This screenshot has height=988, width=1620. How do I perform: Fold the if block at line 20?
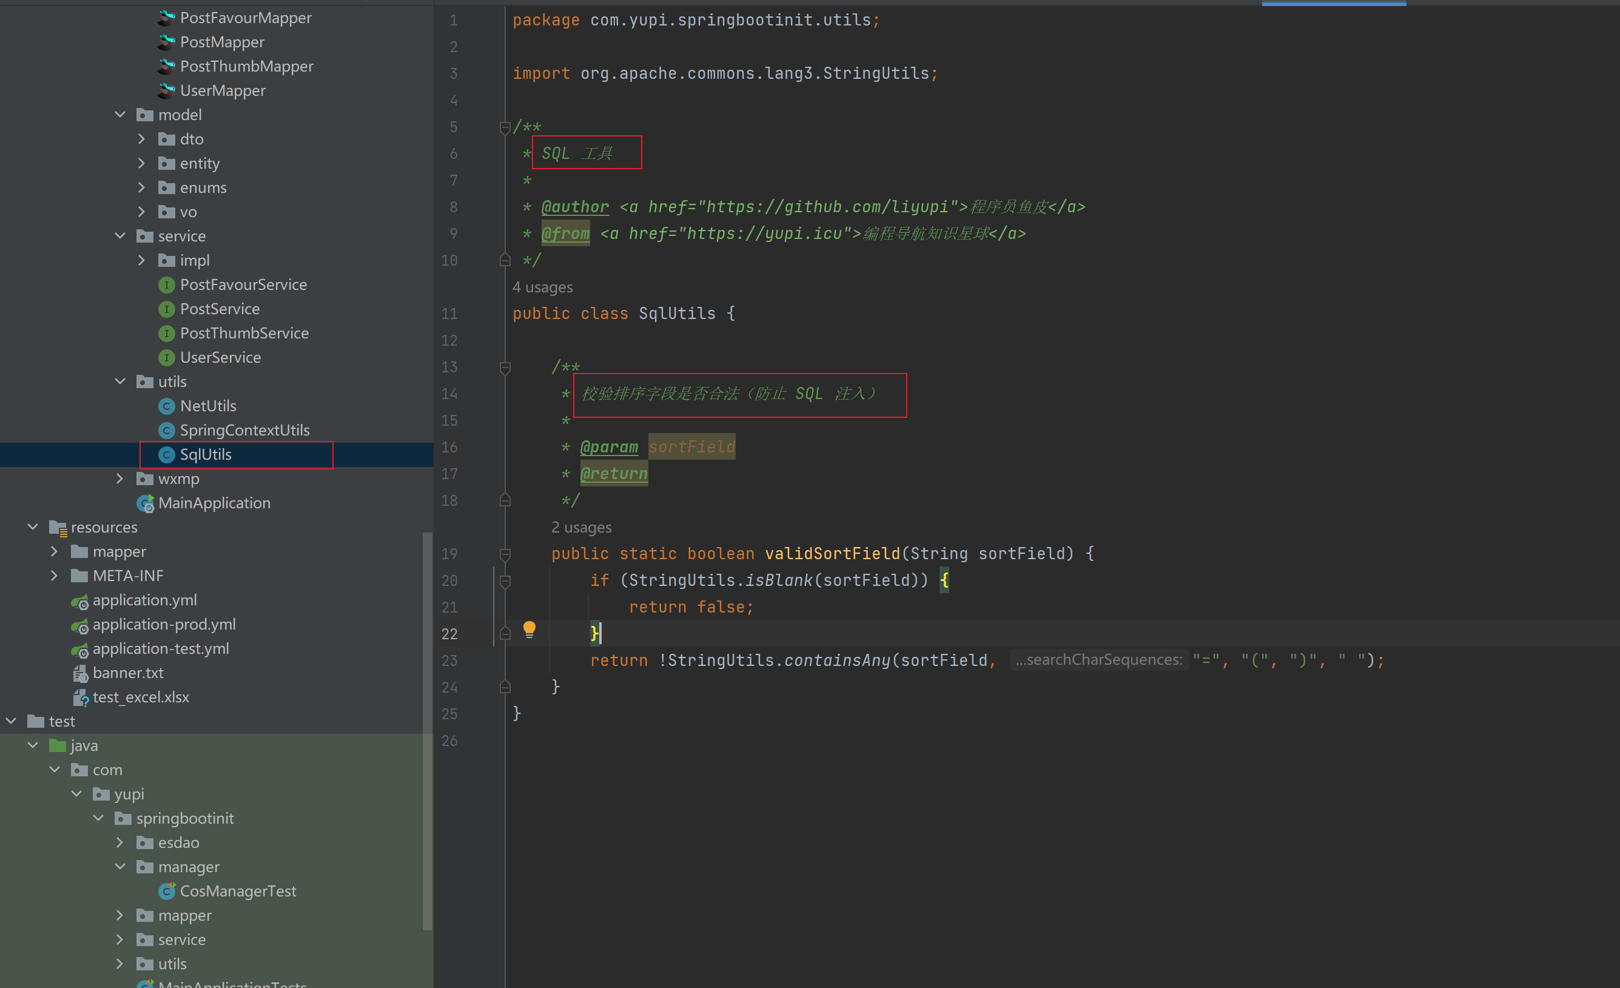point(505,581)
